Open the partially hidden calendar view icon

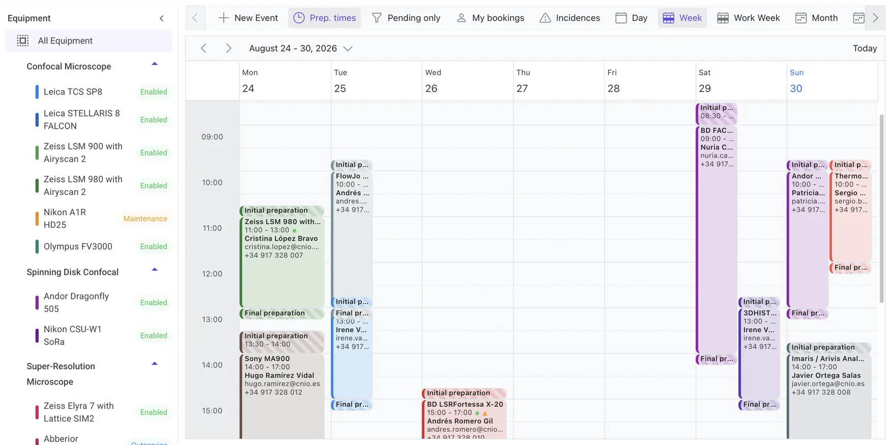point(858,18)
